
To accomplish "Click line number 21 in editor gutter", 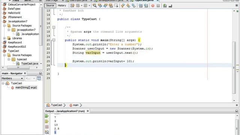I will point(48,44).
